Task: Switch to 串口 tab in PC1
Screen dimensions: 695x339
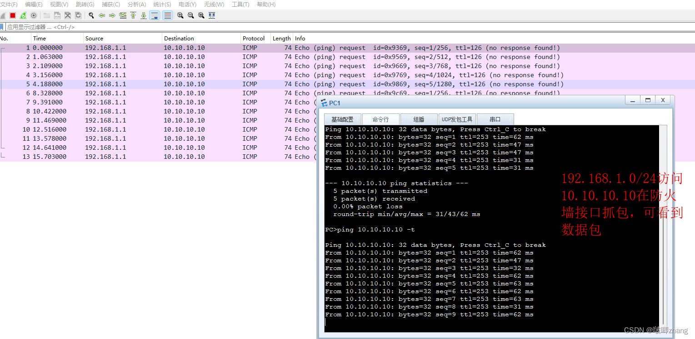Action: [x=495, y=119]
